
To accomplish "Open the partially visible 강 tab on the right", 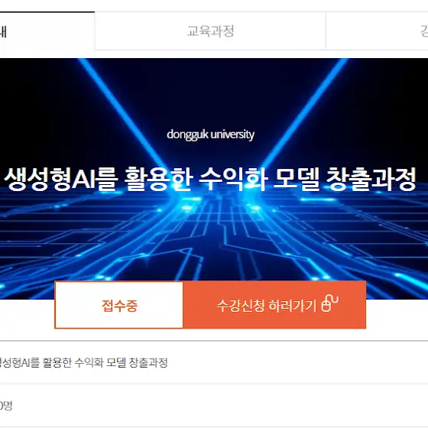I will [x=377, y=31].
